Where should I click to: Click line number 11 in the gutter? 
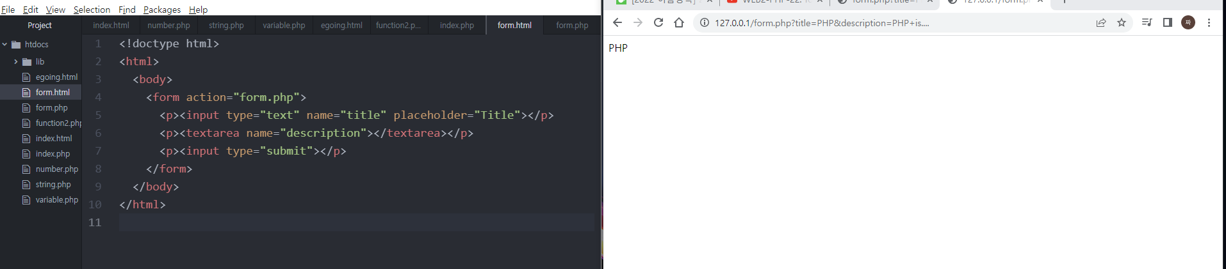(95, 222)
